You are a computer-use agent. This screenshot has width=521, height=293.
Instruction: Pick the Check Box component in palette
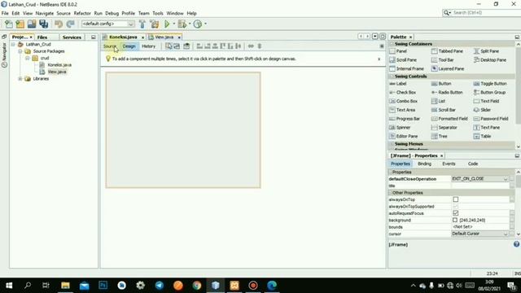tap(402, 92)
